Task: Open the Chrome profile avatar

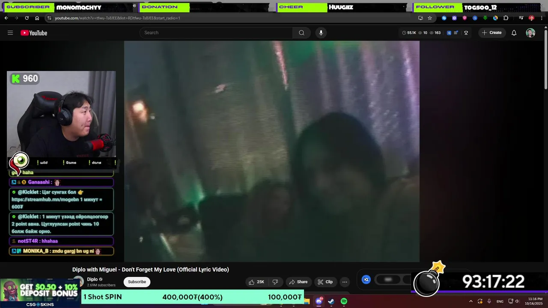Action: point(531,18)
